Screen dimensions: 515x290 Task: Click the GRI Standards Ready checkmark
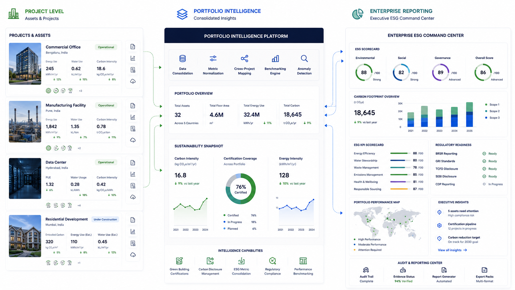click(x=484, y=161)
